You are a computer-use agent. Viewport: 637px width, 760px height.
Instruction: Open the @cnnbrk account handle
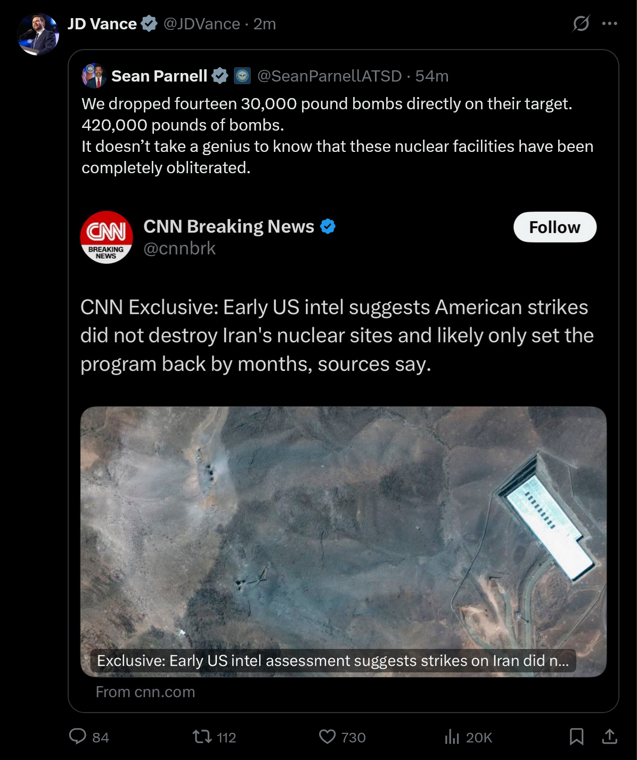[x=179, y=248]
